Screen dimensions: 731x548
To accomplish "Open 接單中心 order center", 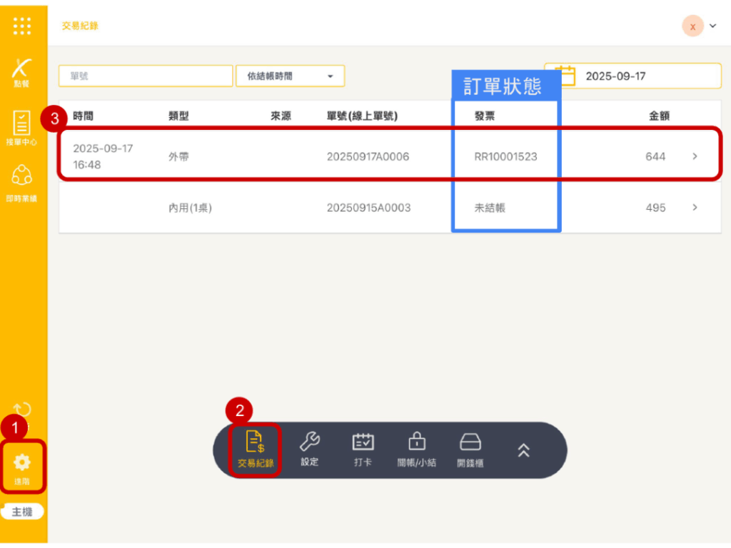I will [22, 128].
